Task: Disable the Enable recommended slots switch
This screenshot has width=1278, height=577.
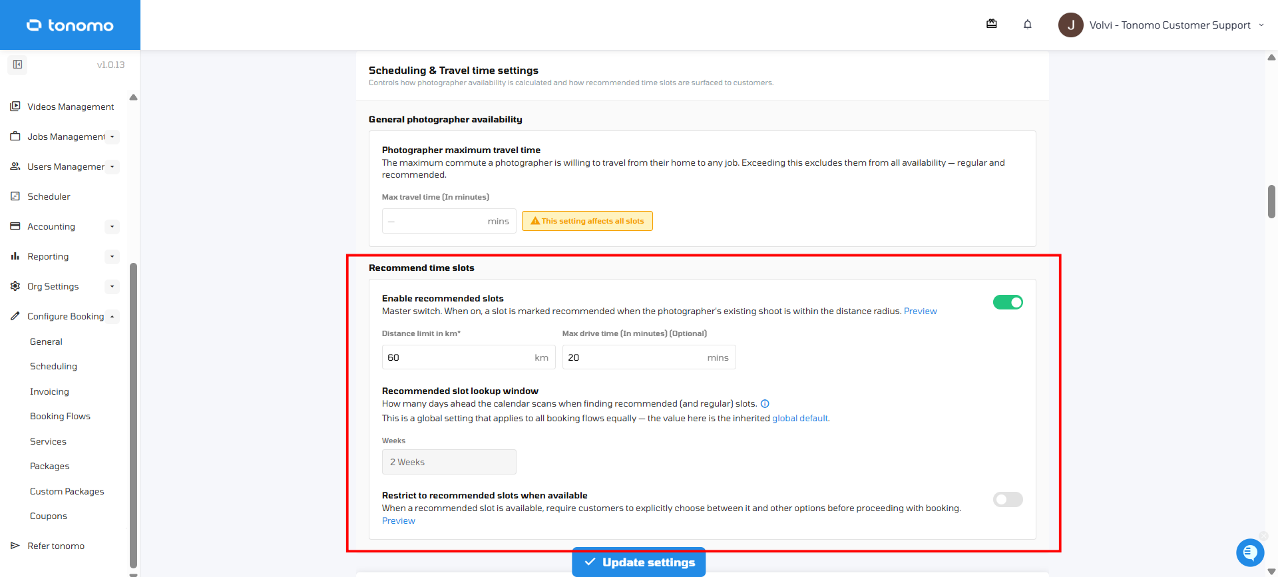Action: [x=1008, y=302]
